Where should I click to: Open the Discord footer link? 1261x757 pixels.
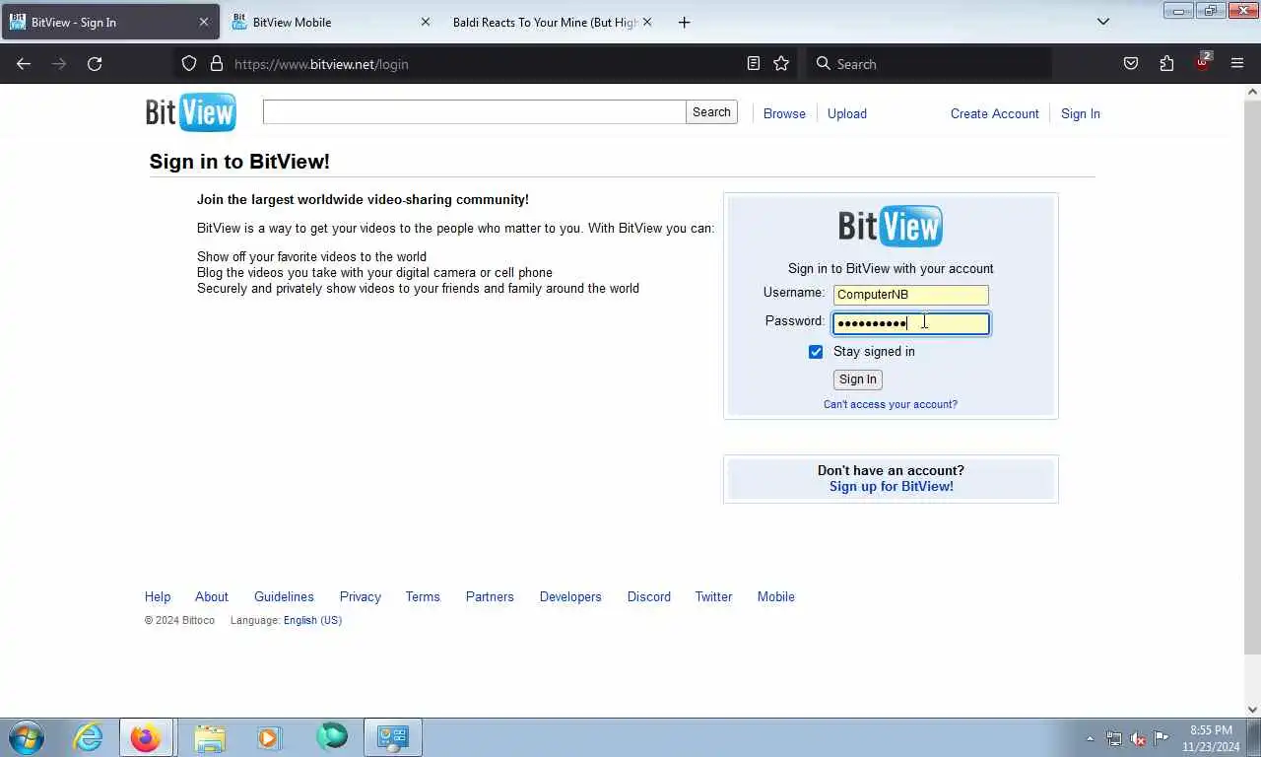[x=649, y=596]
